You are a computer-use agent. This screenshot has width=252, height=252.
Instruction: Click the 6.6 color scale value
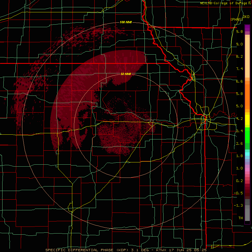(239, 81)
